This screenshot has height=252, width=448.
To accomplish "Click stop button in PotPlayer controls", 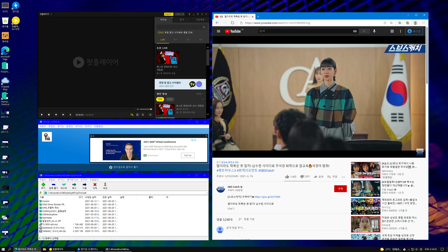I will click(x=49, y=115).
